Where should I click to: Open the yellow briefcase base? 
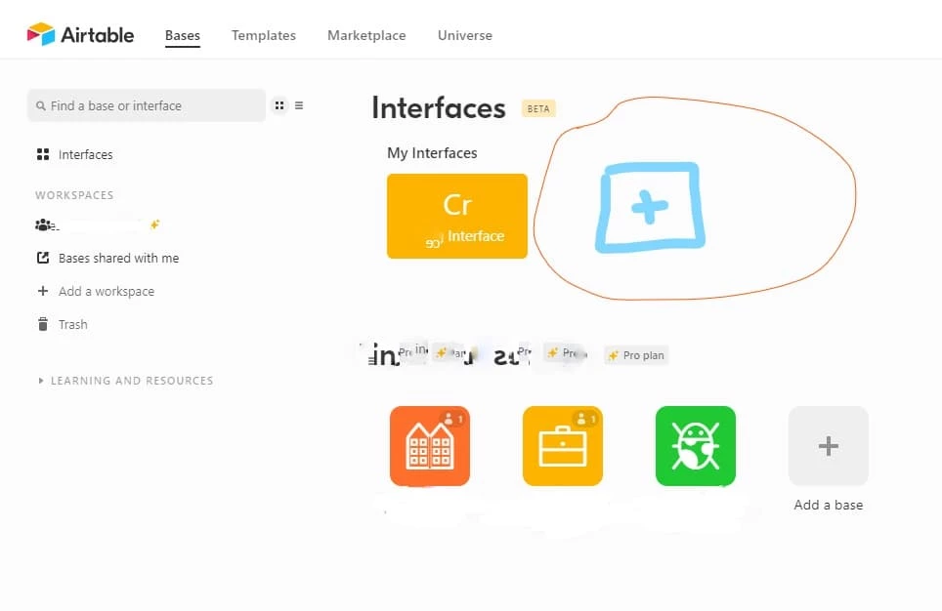tap(562, 446)
